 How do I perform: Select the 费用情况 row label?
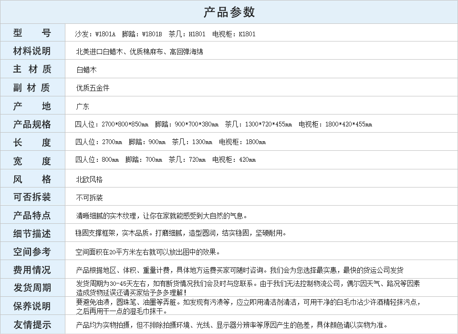click(x=32, y=270)
